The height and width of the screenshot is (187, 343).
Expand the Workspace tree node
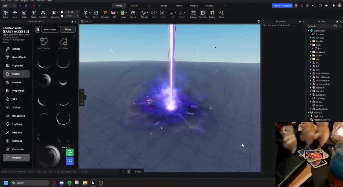(309, 30)
